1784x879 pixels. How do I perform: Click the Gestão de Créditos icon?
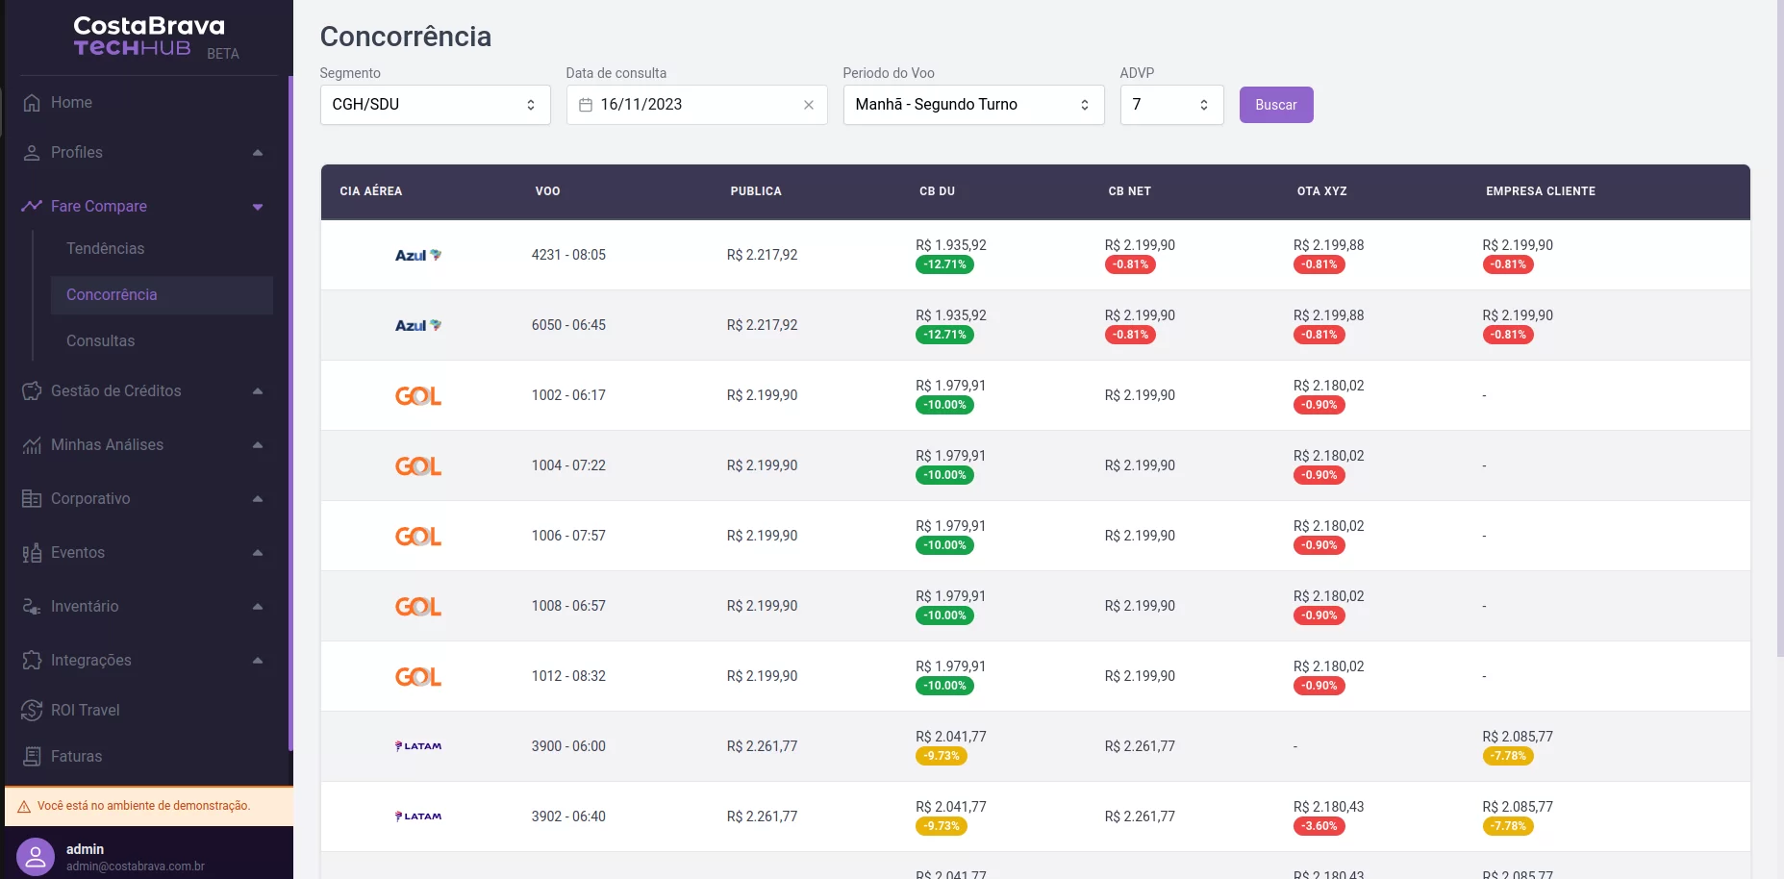click(x=32, y=391)
